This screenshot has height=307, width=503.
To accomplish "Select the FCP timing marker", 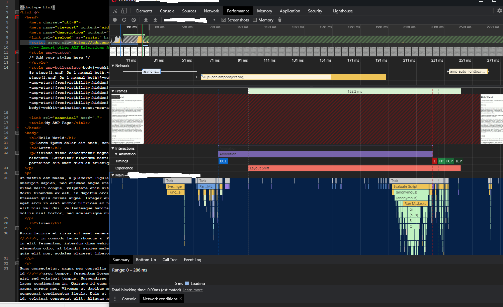I will point(449,161).
